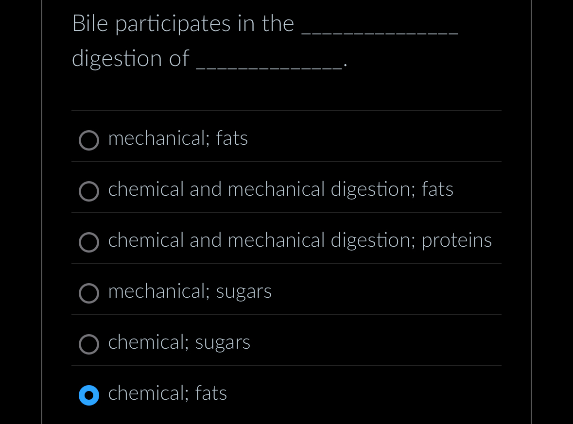The image size is (573, 424).
Task: Select the "chemical; sugars" radio button
Action: [89, 344]
